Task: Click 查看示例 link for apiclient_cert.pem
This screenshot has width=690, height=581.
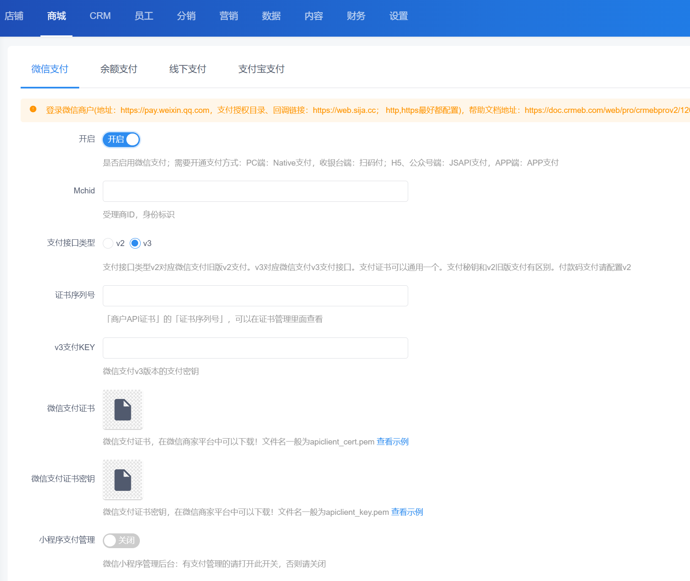Action: point(393,442)
